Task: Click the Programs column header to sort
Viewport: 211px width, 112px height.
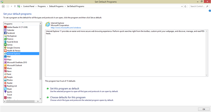Action: (22, 24)
